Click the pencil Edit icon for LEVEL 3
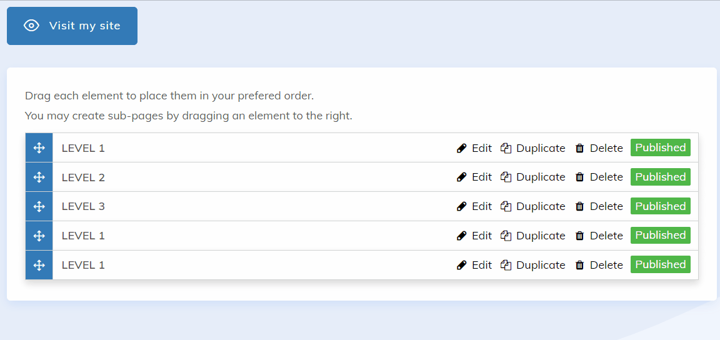This screenshot has width=720, height=340. (462, 207)
